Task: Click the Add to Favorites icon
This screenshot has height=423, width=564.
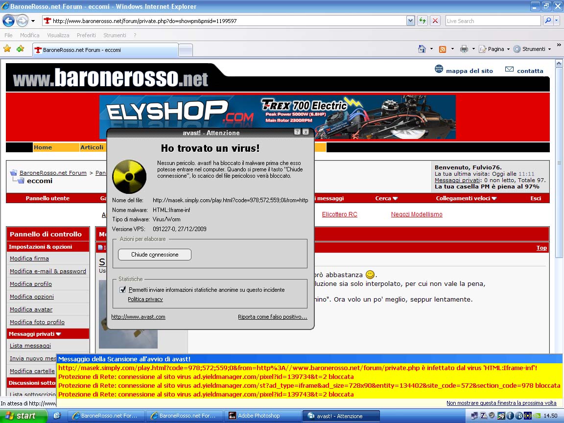Action: (20, 49)
